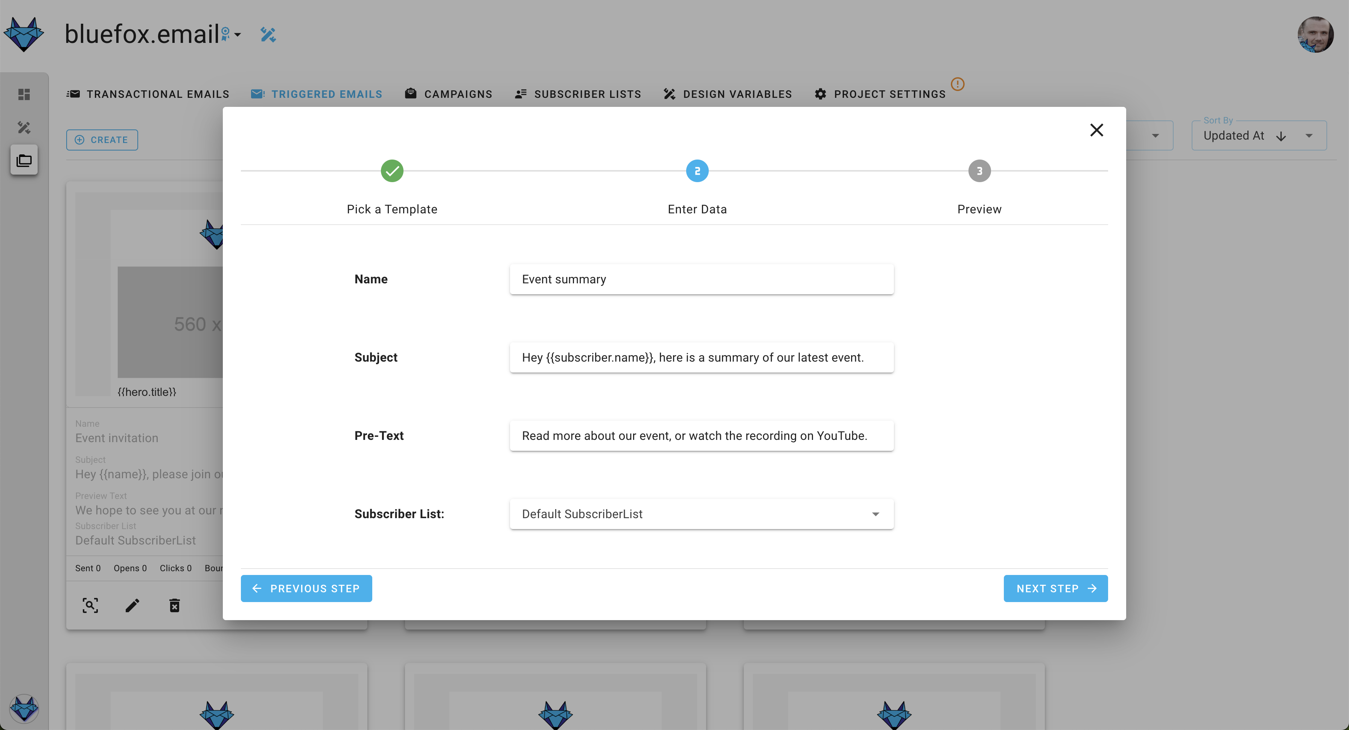Close the dialog with the X icon

point(1096,130)
